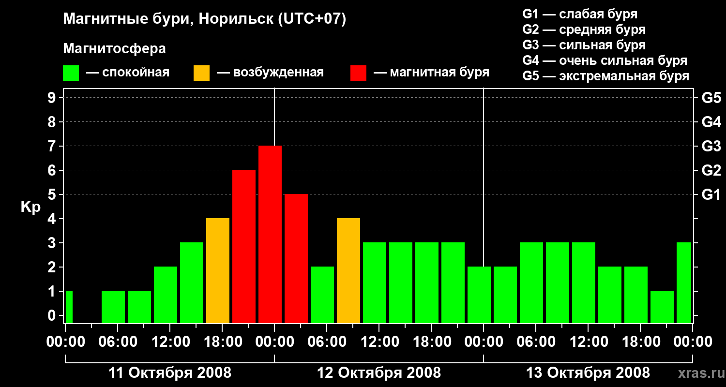Click the '13 Октября 2008' date label
This screenshot has height=387, width=726.
pyautogui.click(x=588, y=373)
